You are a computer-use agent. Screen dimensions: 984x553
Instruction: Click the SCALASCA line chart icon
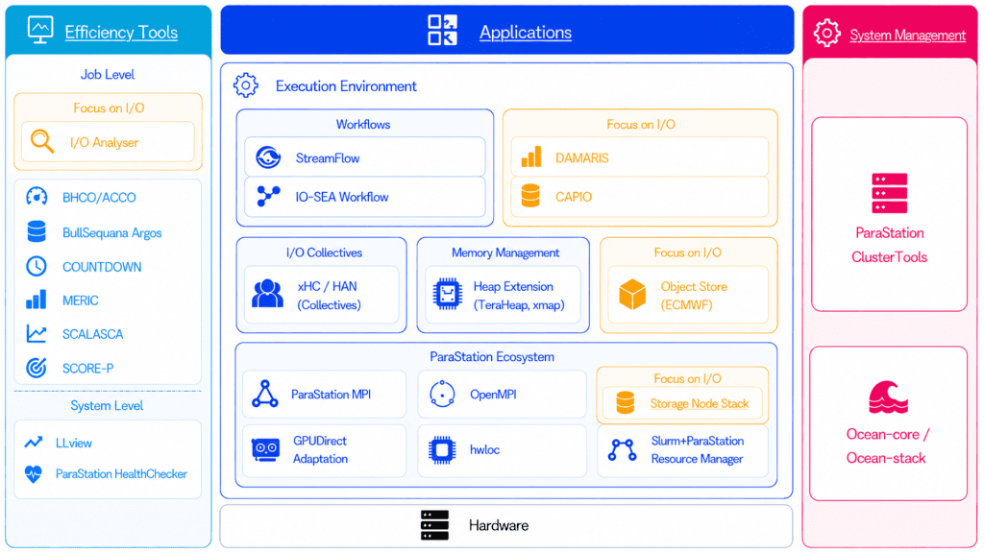click(37, 333)
